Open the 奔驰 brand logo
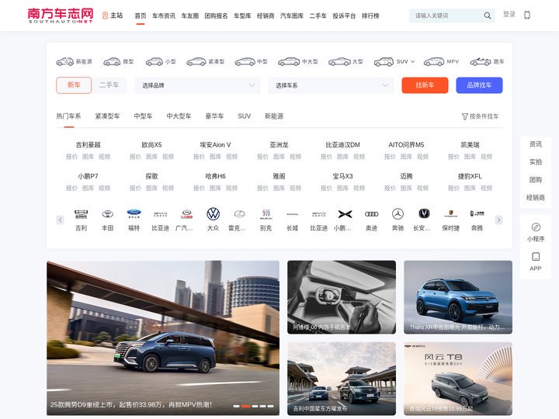The height and width of the screenshot is (419, 559). click(x=398, y=214)
